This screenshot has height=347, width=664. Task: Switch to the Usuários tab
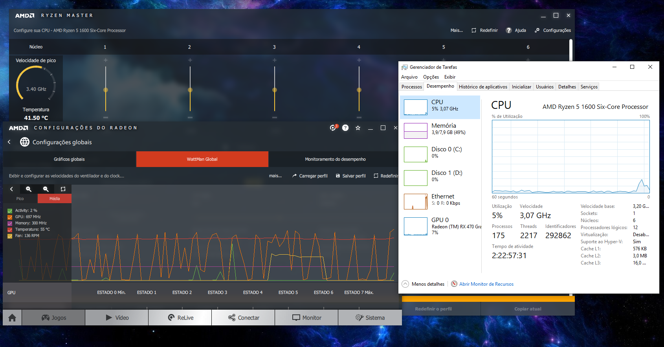[545, 87]
